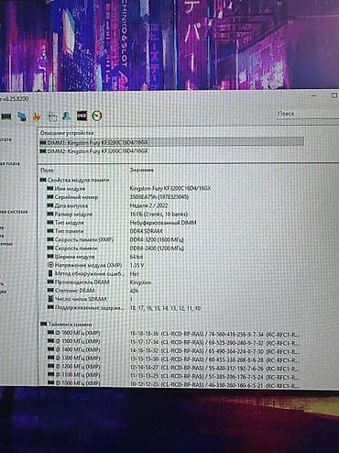Click the 64 bit width value

tap(137, 257)
